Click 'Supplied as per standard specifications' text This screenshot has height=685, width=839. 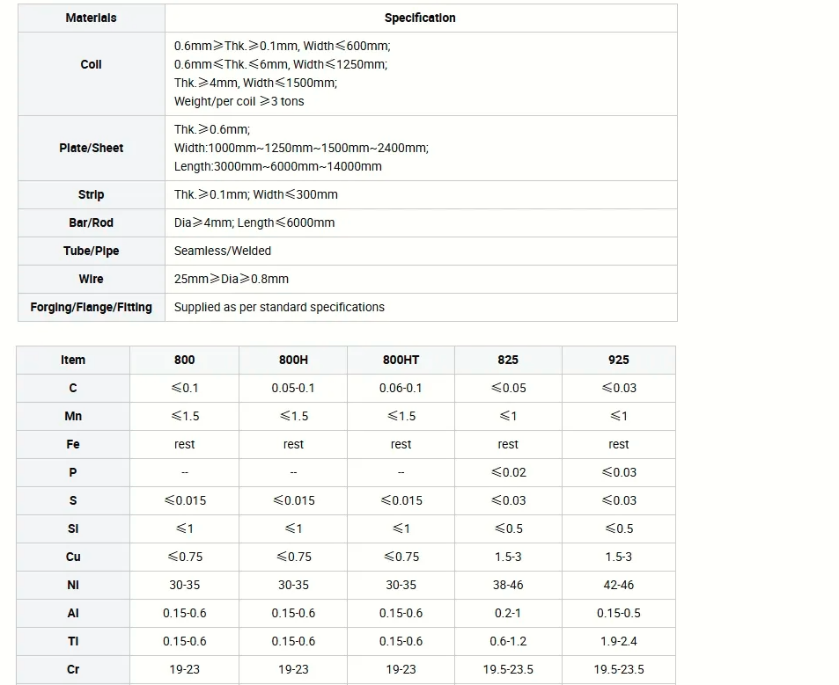click(279, 307)
